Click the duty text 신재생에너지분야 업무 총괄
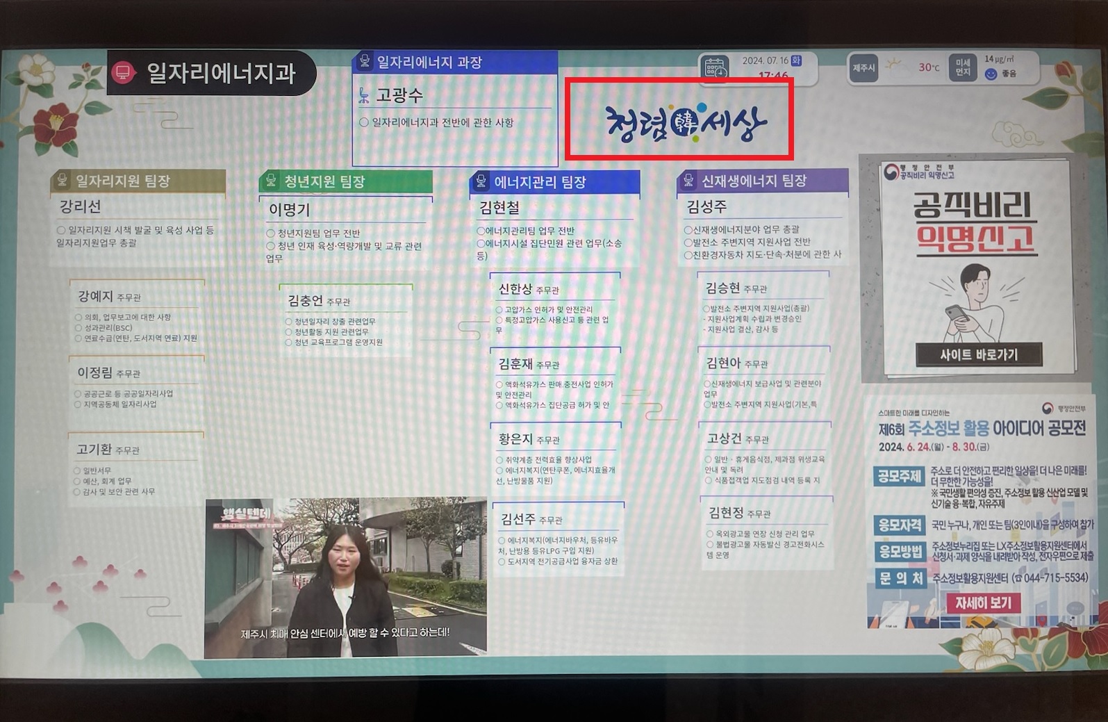Screen dimensions: 1108x722 (746, 229)
